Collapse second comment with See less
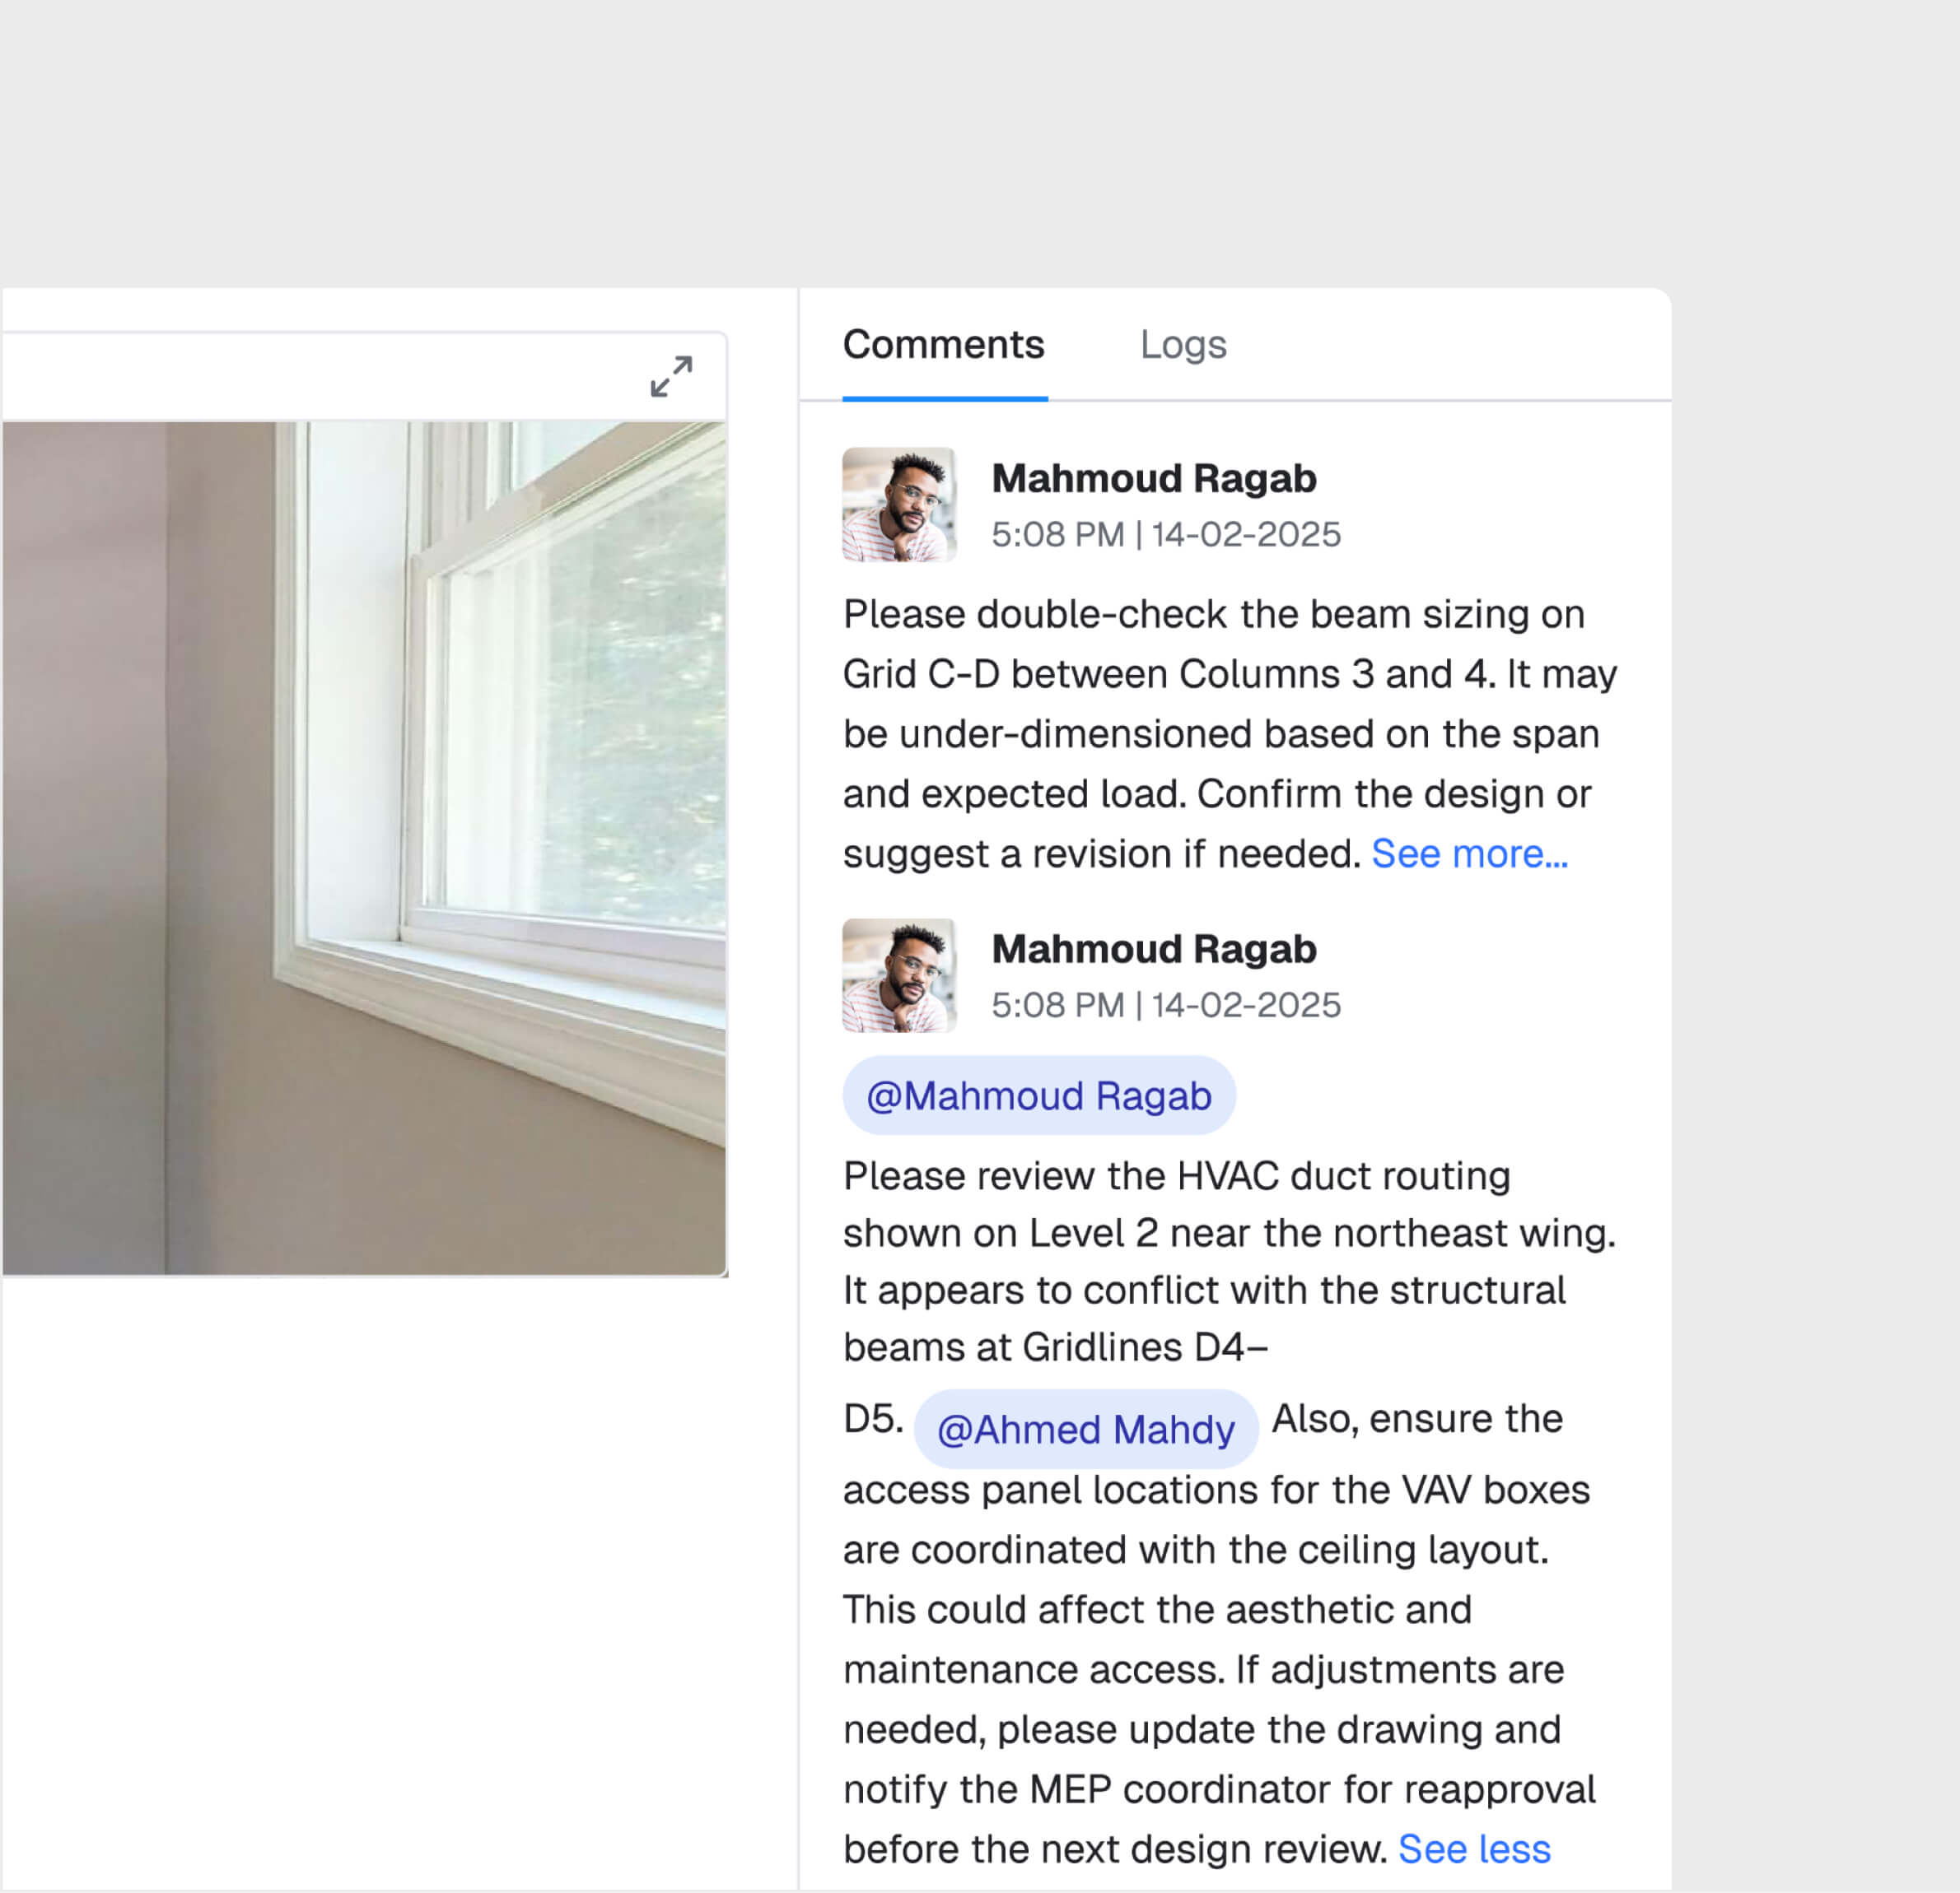Screen dimensions: 1960x1893 coord(1473,1849)
